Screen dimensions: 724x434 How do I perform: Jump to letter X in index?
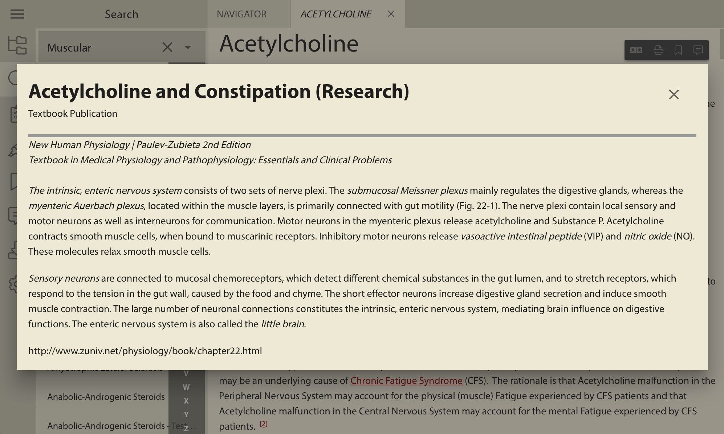186,401
